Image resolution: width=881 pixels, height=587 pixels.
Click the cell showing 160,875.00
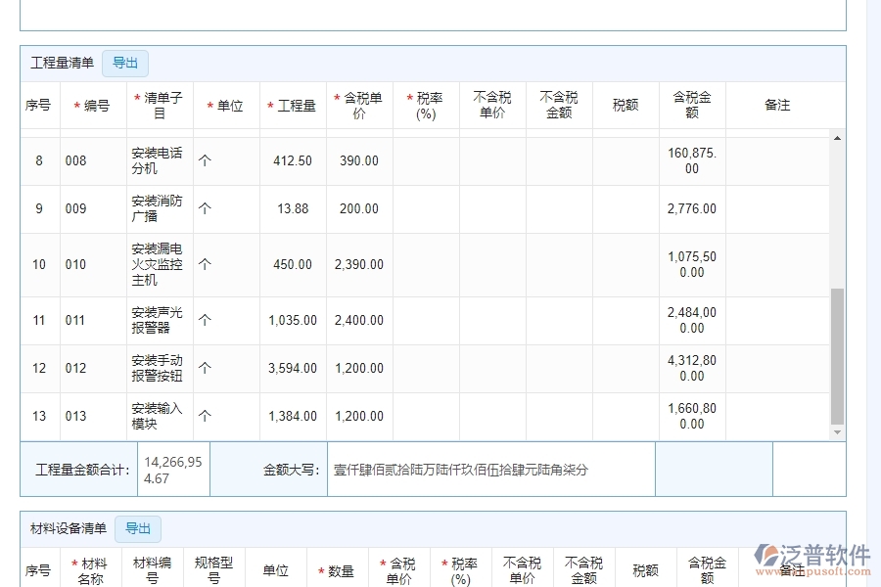point(691,160)
